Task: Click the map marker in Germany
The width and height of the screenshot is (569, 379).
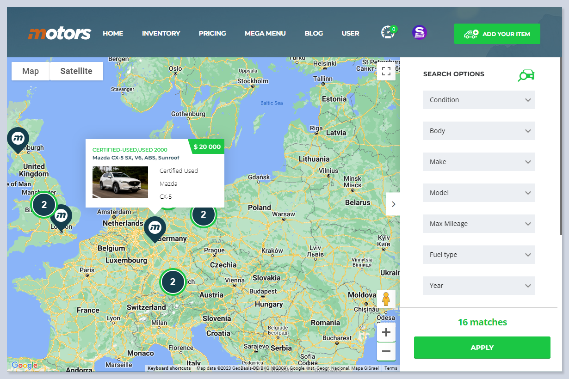Action: point(155,228)
